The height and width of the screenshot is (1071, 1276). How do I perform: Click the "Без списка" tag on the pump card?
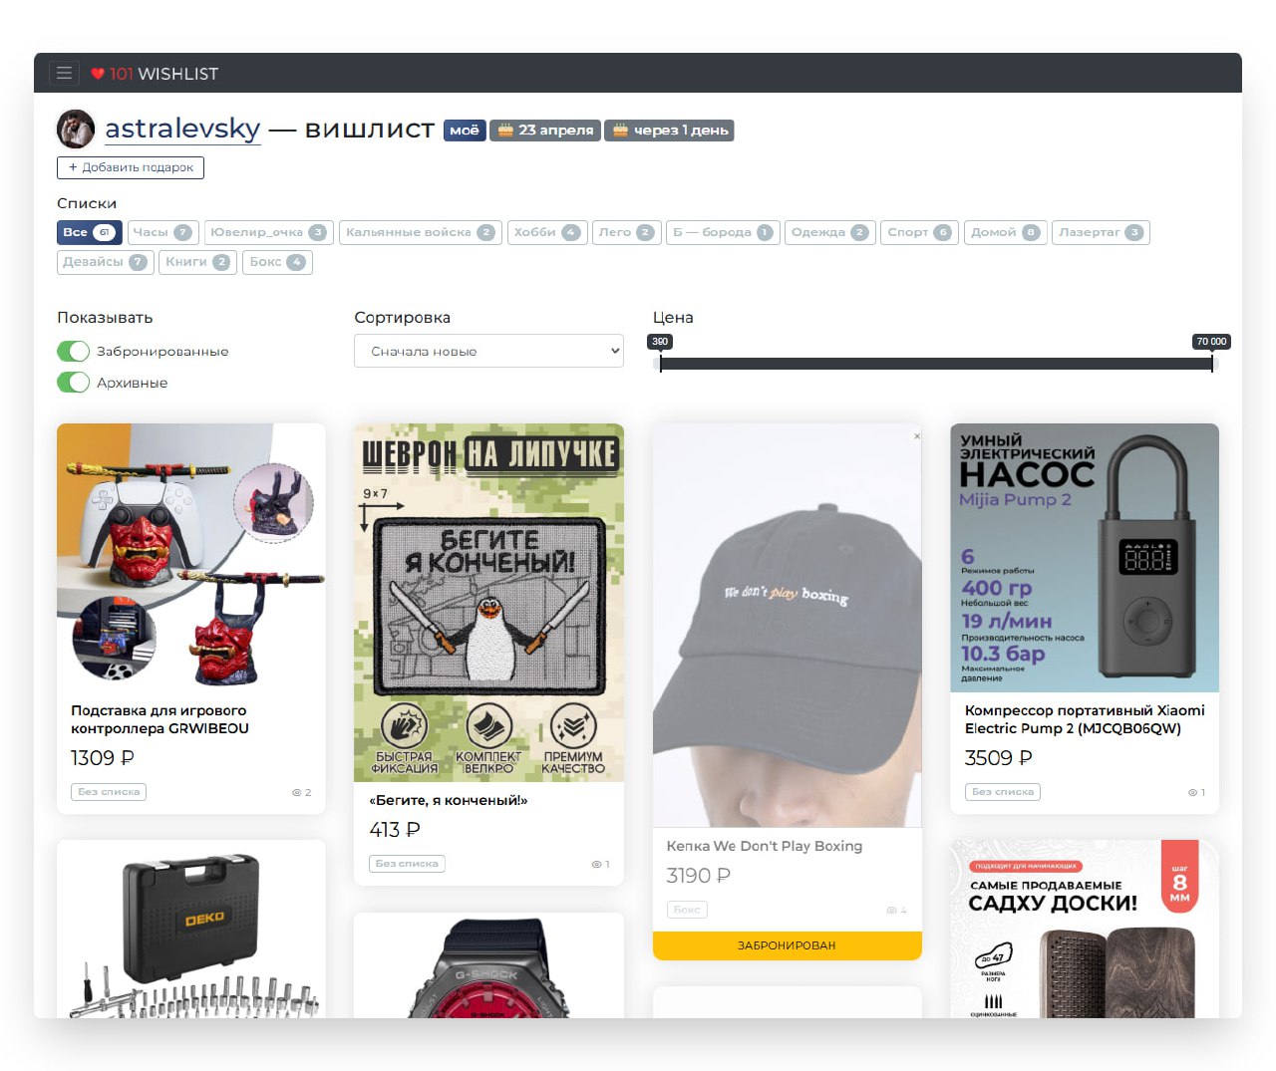(1002, 792)
